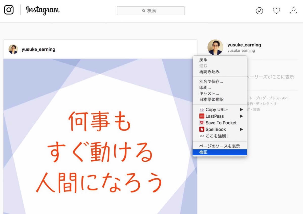Image resolution: width=303 pixels, height=214 pixels.
Task: Select ページのソースを表示 menu entry
Action: (x=220, y=146)
